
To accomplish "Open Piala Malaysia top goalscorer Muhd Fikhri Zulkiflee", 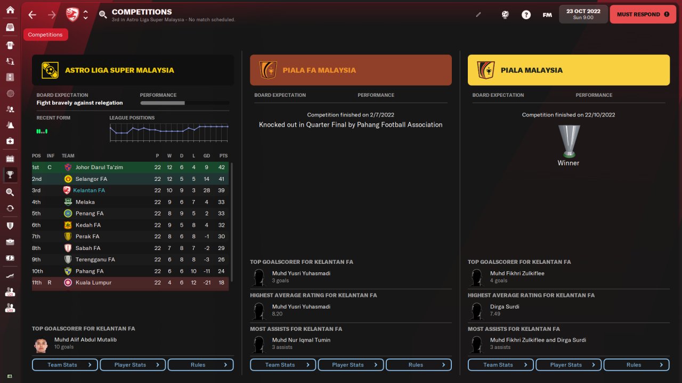I will 517,273.
